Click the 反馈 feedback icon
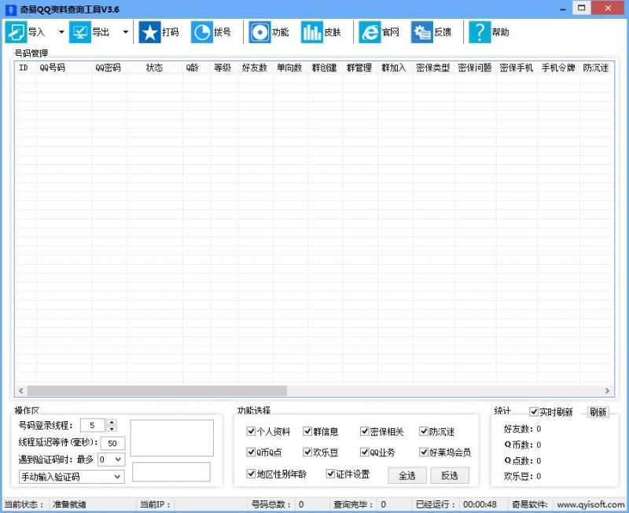Screen dimensions: 629x513 click(421, 31)
